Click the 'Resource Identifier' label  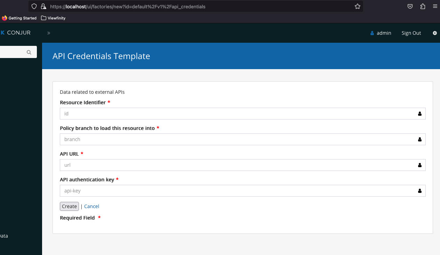click(x=83, y=102)
